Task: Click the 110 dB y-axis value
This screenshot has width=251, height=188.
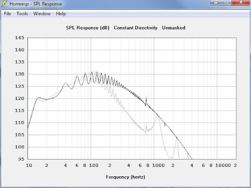Action: click(x=20, y=122)
